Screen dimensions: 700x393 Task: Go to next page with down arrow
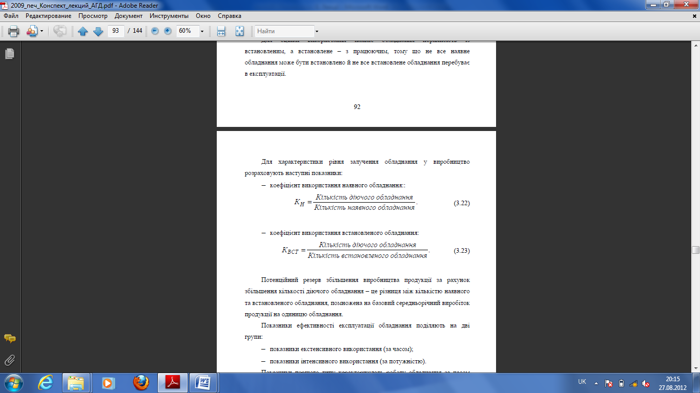98,31
